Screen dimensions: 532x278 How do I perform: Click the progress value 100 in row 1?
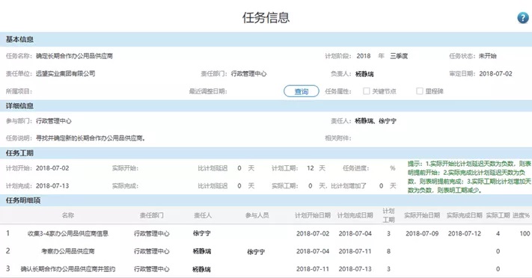coord(525,233)
